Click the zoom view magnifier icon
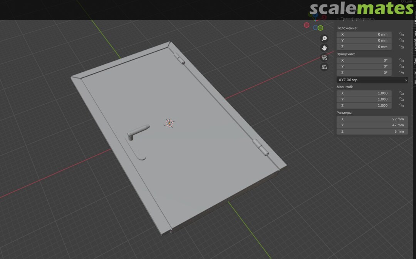416x259 pixels. pyautogui.click(x=324, y=38)
